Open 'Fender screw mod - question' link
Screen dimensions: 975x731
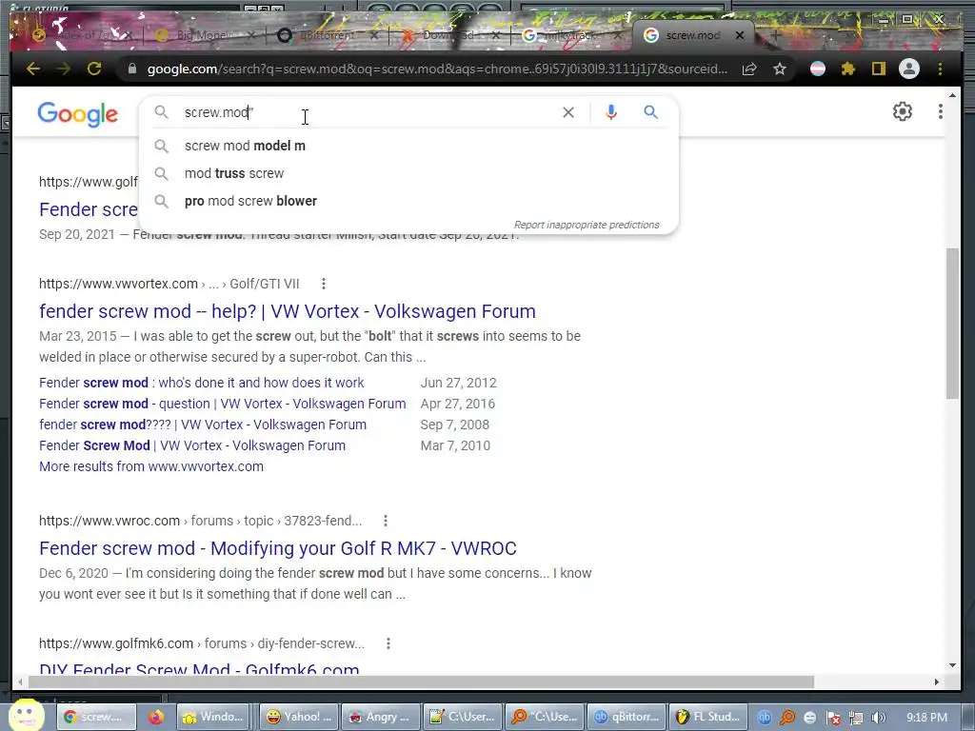point(223,404)
